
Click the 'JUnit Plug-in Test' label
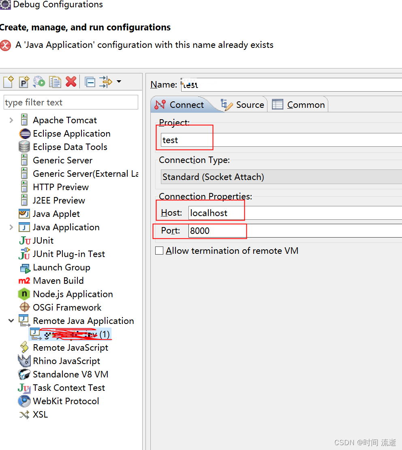pos(68,254)
